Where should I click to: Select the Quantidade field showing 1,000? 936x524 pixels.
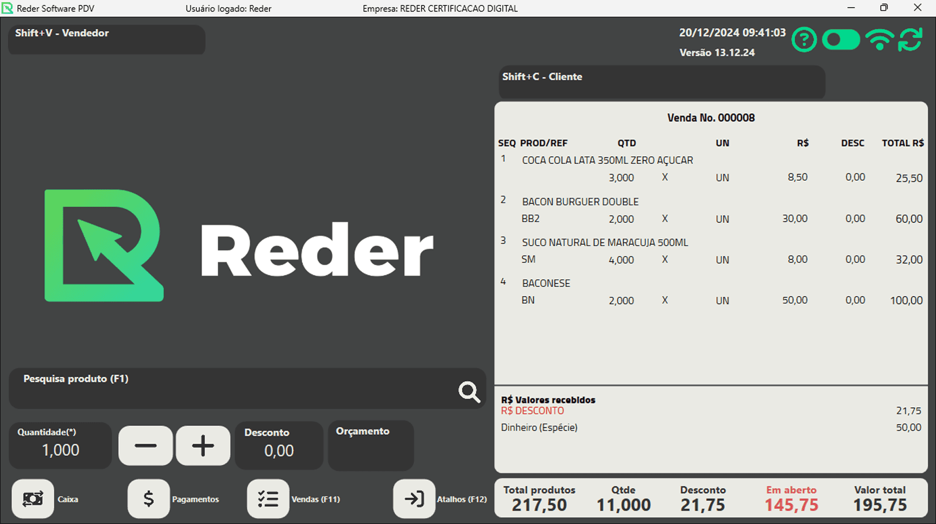60,445
